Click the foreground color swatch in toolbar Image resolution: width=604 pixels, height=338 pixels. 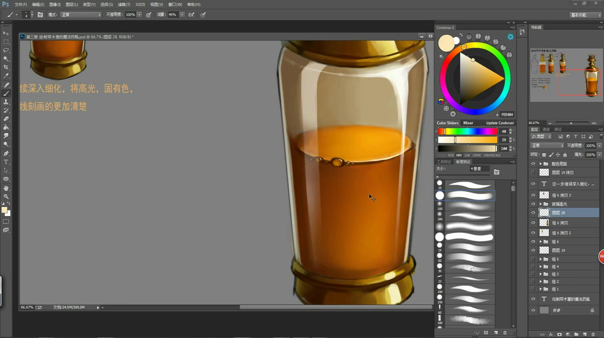pos(4,210)
